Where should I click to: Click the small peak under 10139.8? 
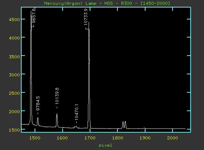pos(57,120)
